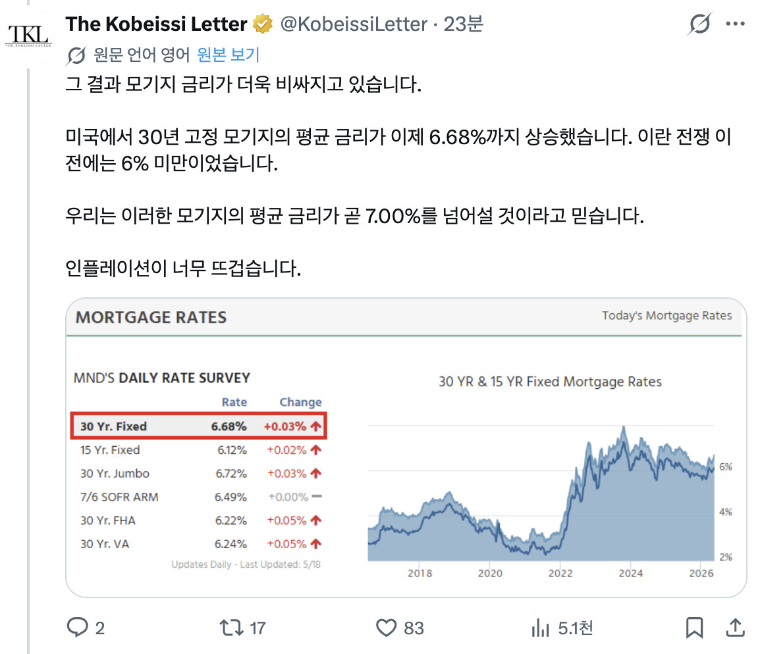Click Today's Mortgage Rates label in image
The width and height of the screenshot is (760, 654).
[667, 316]
